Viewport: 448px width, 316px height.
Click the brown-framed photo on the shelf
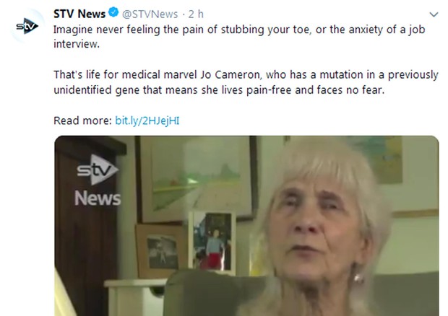point(162,251)
